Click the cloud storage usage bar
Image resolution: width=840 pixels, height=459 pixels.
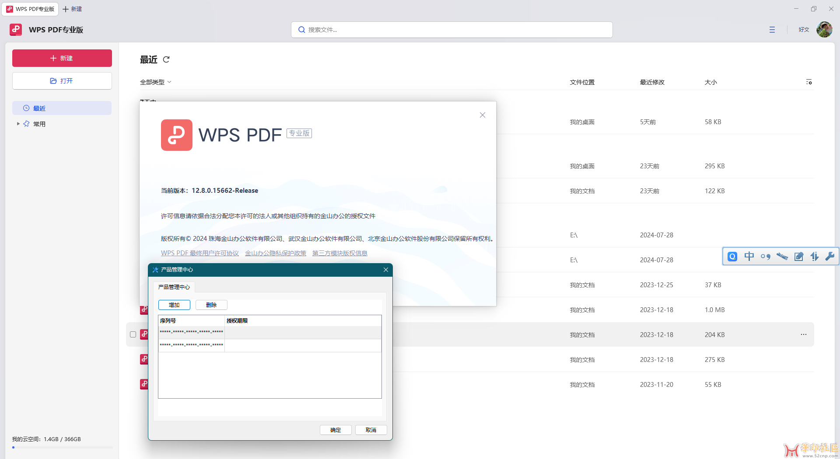click(62, 447)
